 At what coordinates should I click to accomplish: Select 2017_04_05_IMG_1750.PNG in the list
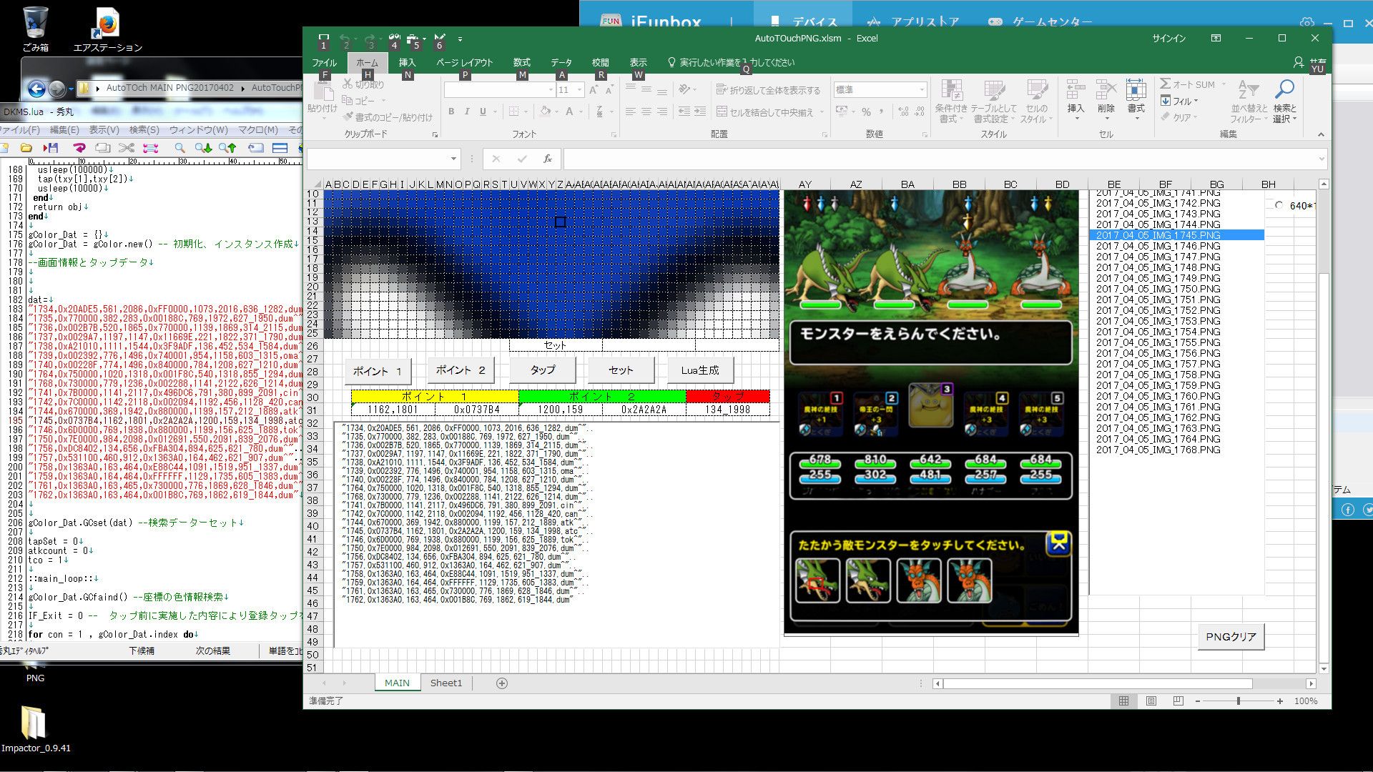(x=1158, y=289)
